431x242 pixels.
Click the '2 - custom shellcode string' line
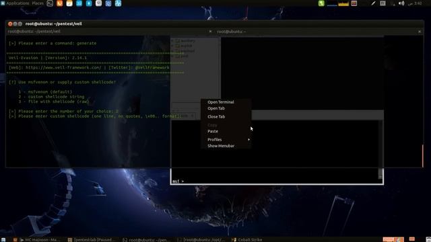point(51,97)
